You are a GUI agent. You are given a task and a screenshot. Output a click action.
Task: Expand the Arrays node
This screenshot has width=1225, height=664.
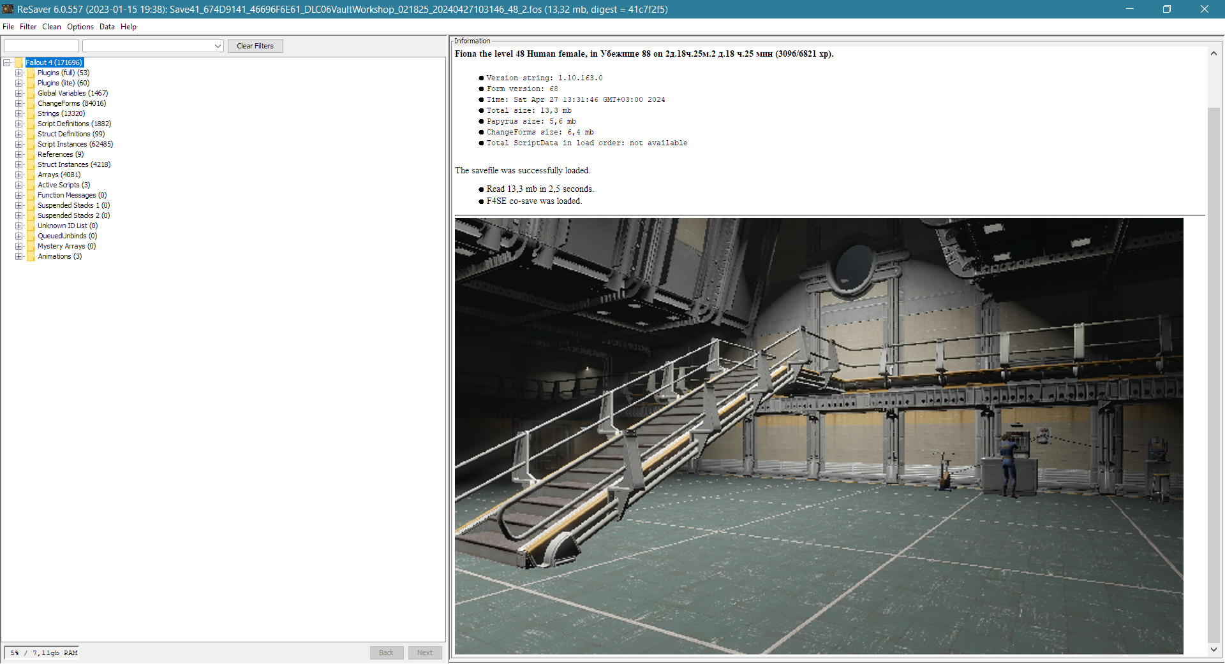[x=19, y=175]
